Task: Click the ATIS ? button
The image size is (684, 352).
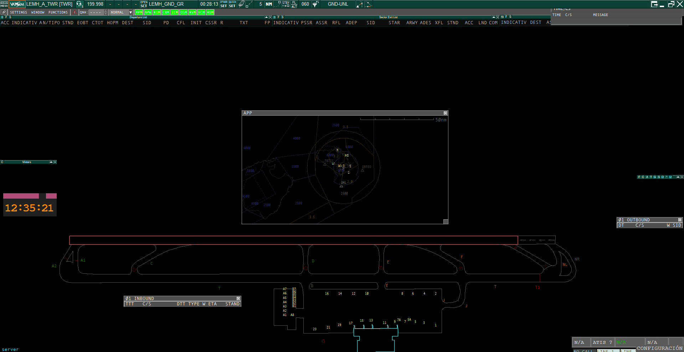Action: (x=602, y=342)
